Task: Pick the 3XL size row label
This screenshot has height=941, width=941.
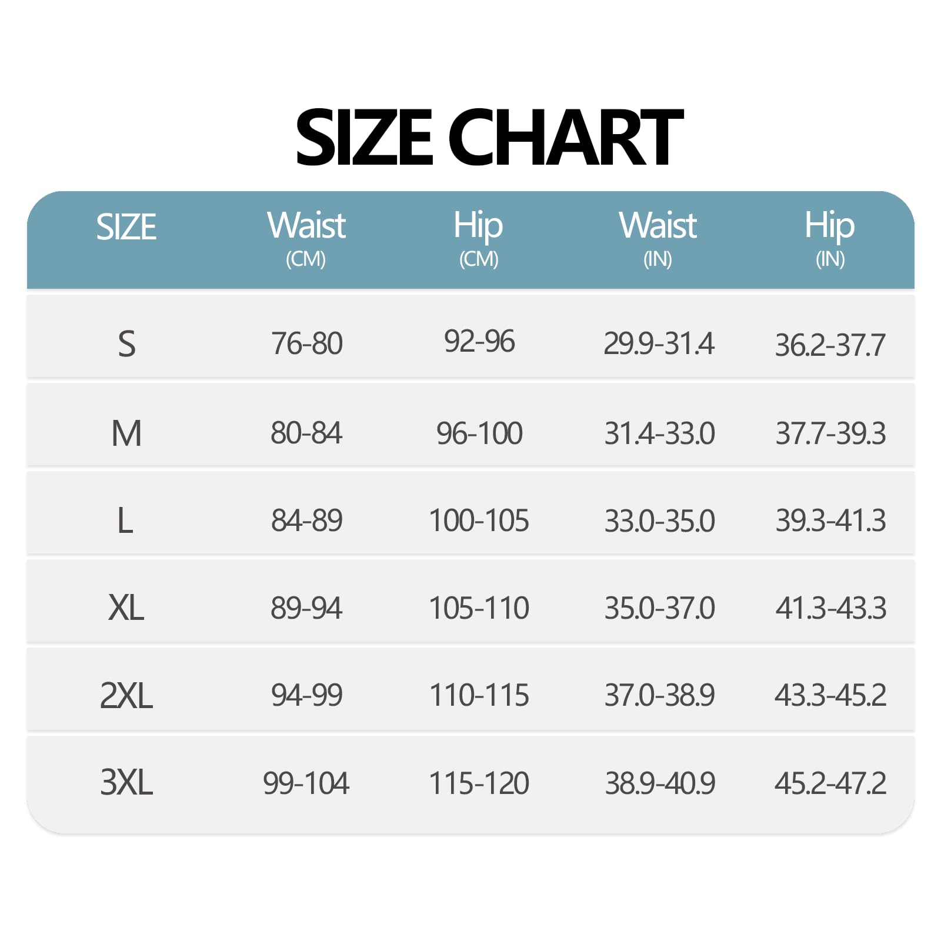Action: pos(126,783)
